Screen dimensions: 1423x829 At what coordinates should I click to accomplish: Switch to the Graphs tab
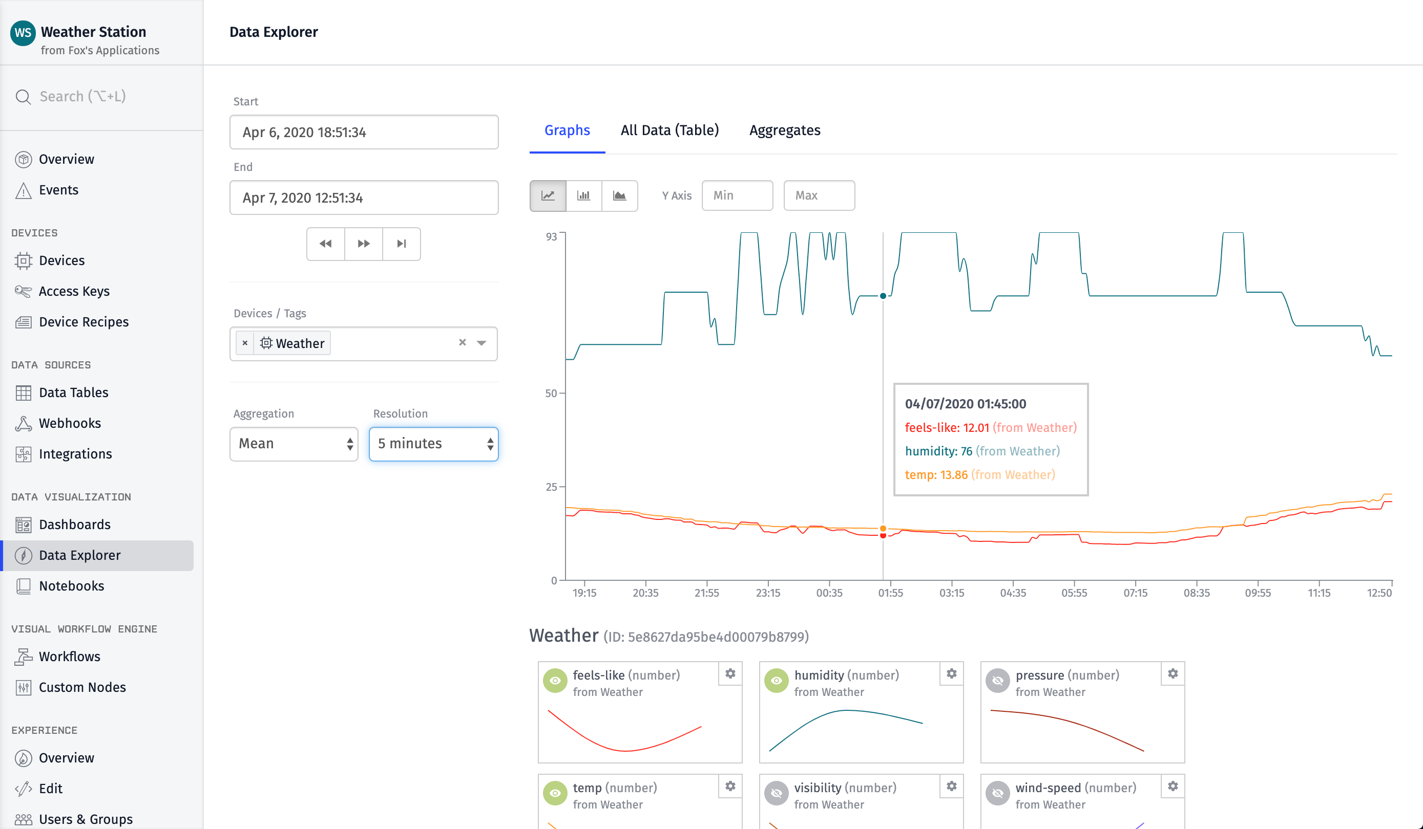click(567, 130)
